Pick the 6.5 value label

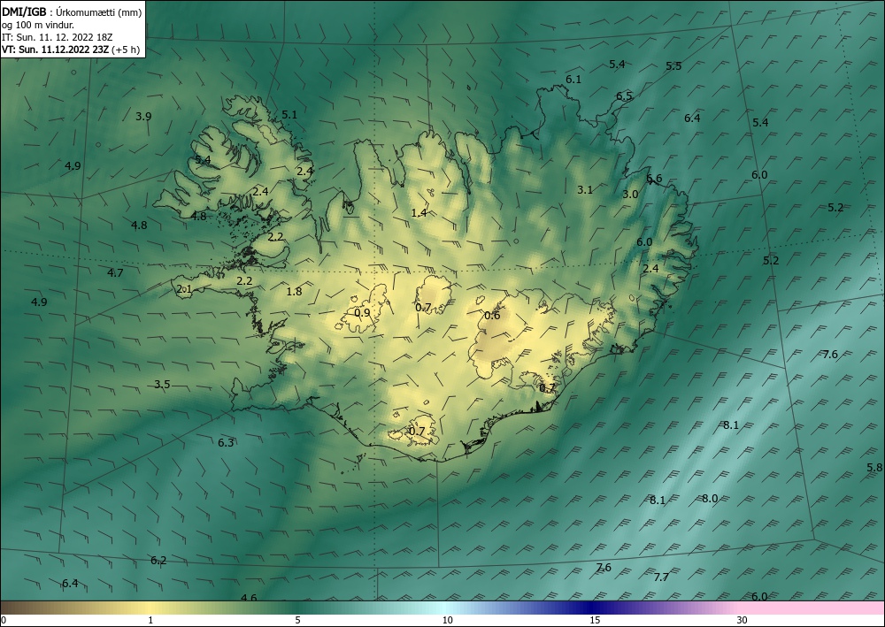(x=624, y=96)
